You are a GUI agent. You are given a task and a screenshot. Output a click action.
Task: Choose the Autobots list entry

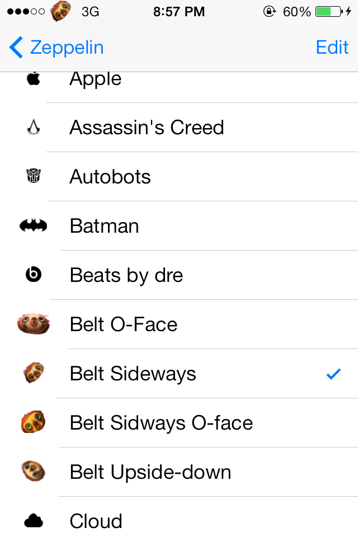click(110, 177)
